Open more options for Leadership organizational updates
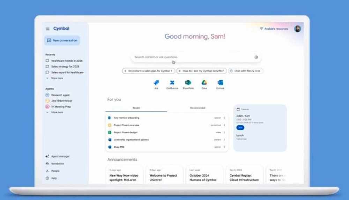The width and height of the screenshot is (349, 200). tap(224, 140)
